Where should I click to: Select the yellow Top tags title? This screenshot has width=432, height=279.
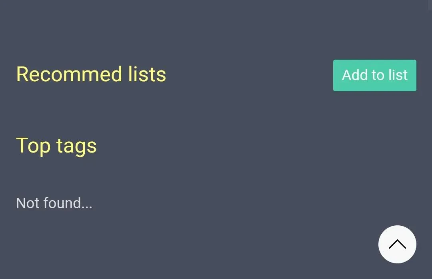[x=56, y=146]
